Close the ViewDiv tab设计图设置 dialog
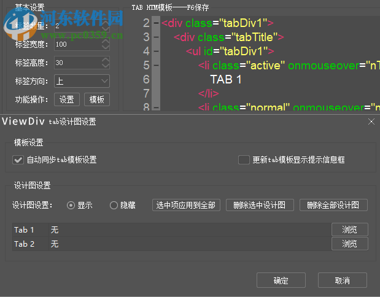 (371, 121)
